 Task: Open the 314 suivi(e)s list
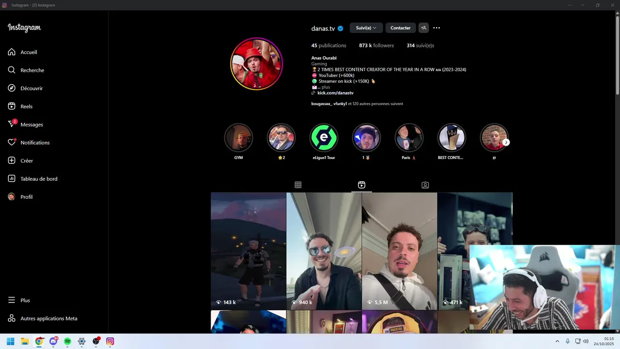(420, 45)
